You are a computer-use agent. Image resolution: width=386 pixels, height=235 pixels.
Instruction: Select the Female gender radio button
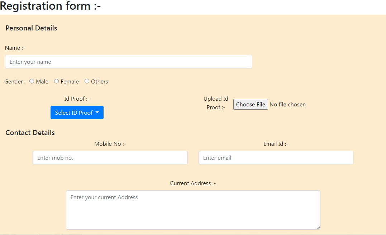point(56,81)
